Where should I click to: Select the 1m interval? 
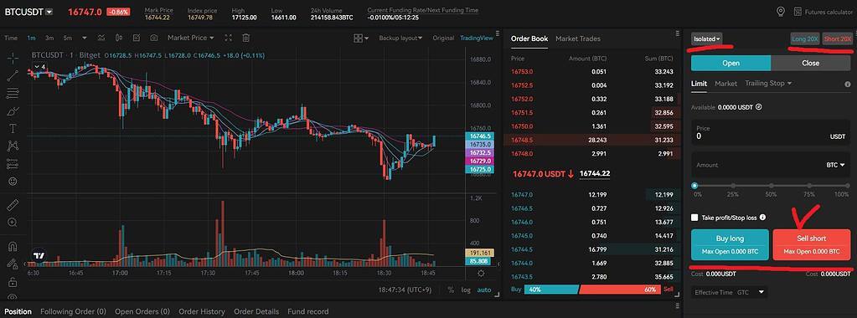tap(31, 38)
